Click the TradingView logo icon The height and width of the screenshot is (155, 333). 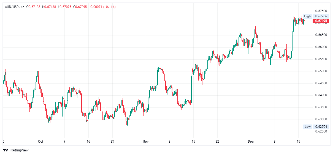point(5,150)
